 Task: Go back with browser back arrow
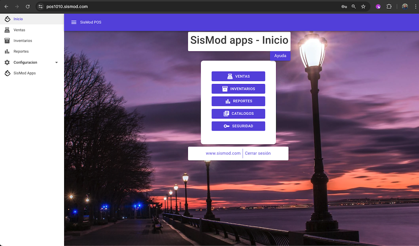coord(6,7)
